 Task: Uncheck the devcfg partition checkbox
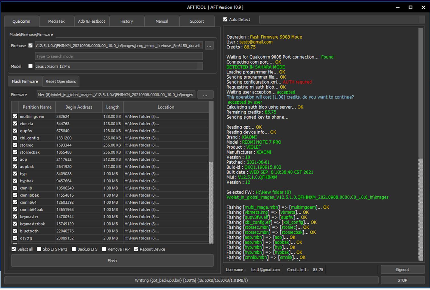15,238
